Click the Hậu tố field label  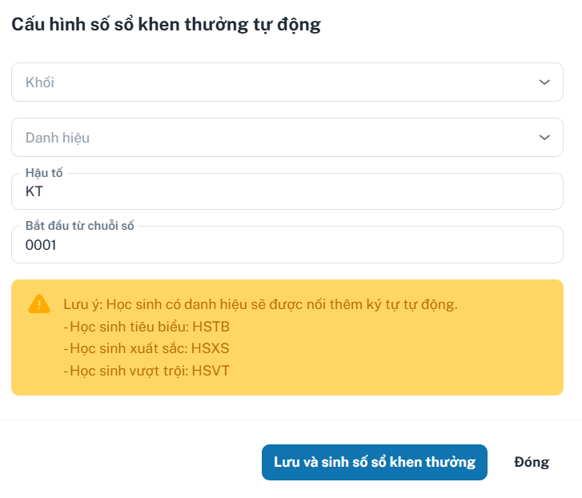pos(44,173)
